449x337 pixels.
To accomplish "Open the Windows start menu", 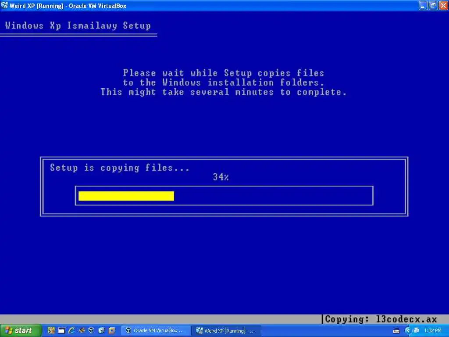I will [x=21, y=330].
